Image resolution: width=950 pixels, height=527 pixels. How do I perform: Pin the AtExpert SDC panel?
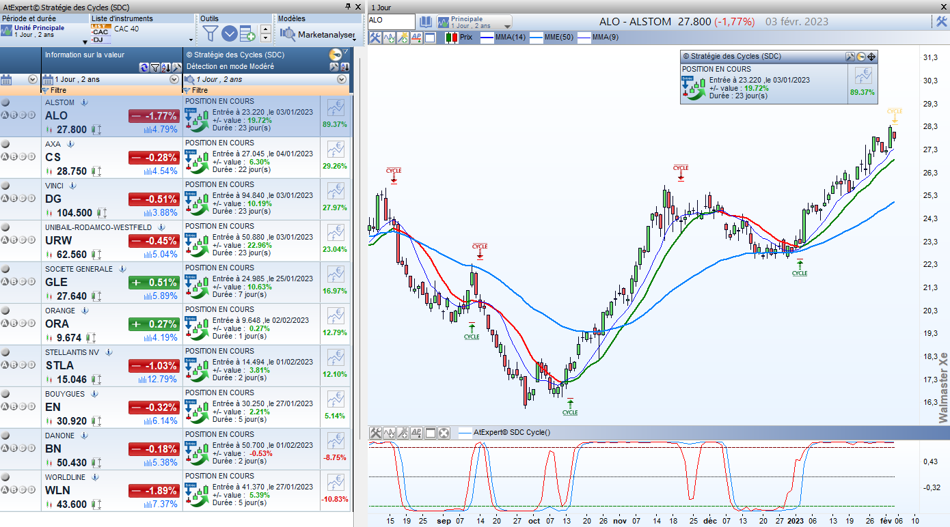tap(348, 6)
